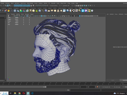Switch to the Sculpting shelf tab

click(x=4, y=8)
